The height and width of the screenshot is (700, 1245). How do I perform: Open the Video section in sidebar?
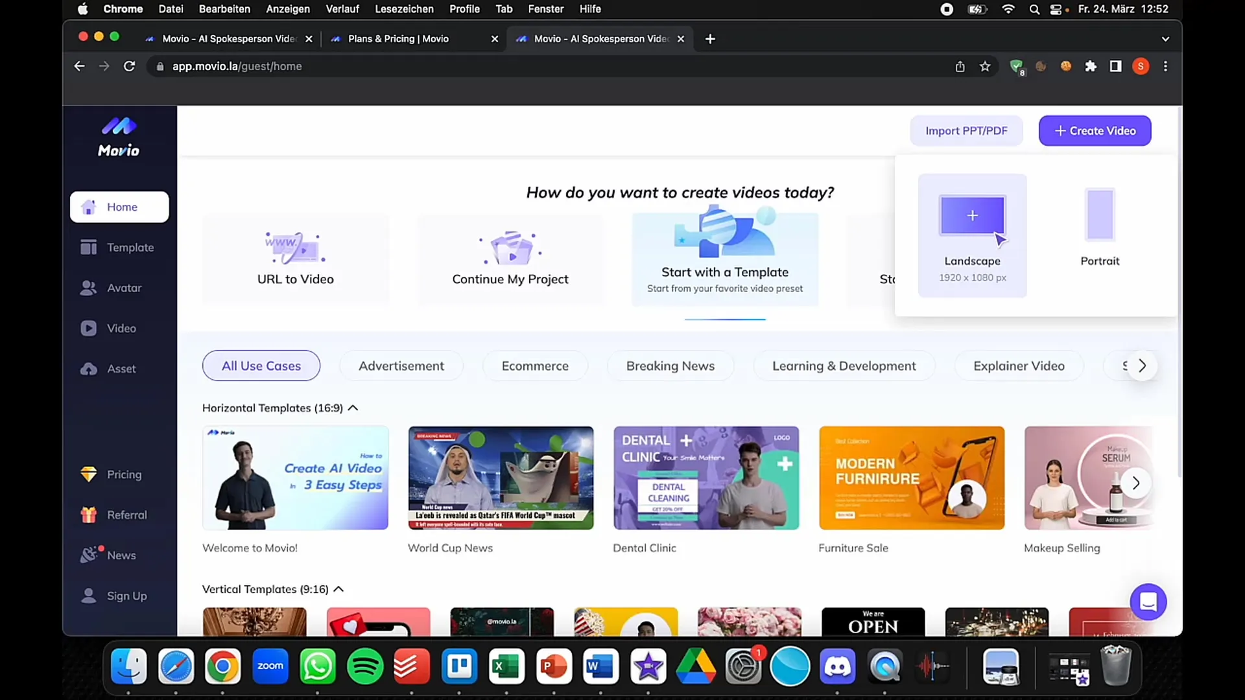tap(120, 328)
